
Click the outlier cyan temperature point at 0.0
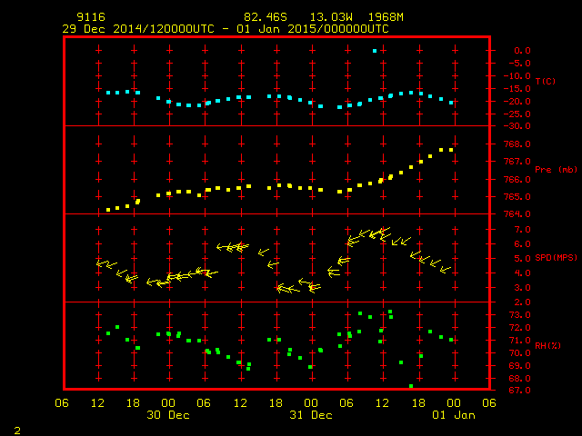[x=375, y=51]
